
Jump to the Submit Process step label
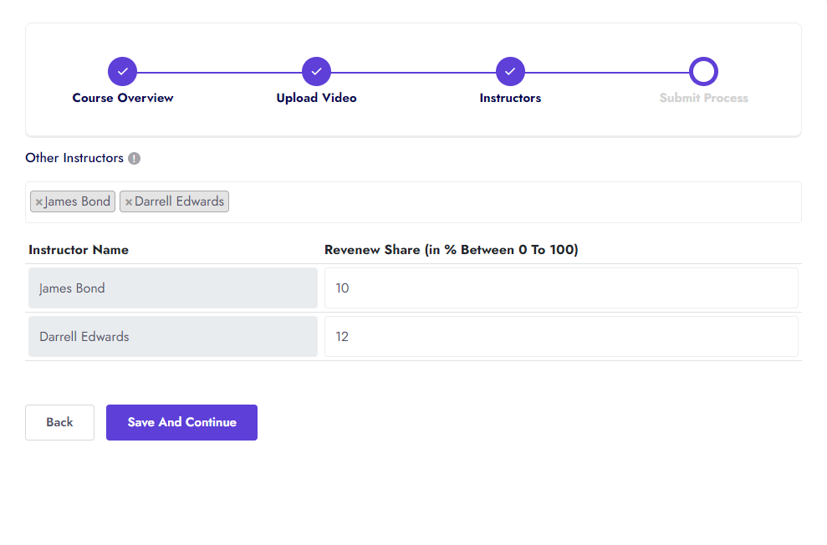pyautogui.click(x=703, y=98)
